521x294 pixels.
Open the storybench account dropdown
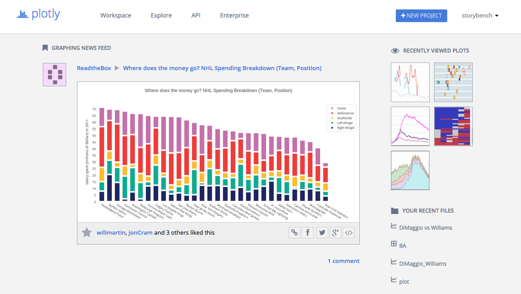[x=480, y=15]
